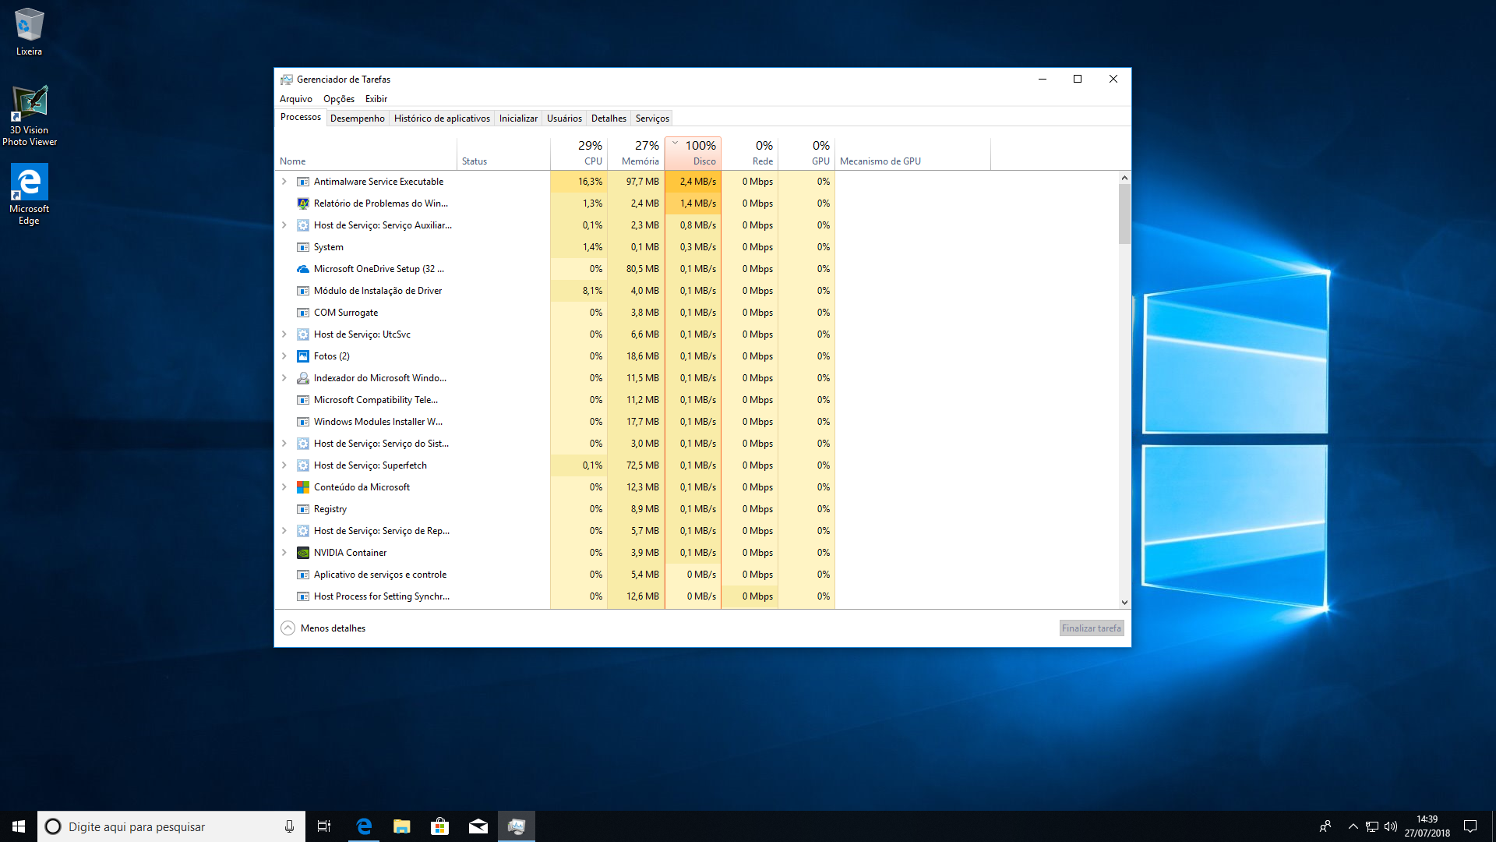Launch Edge from the taskbar
The width and height of the screenshot is (1496, 842).
pos(364,826)
